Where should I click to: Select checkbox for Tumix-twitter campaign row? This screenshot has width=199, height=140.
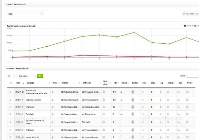pos(11,115)
